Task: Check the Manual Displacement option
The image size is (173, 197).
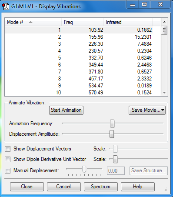Action: coord(7,170)
